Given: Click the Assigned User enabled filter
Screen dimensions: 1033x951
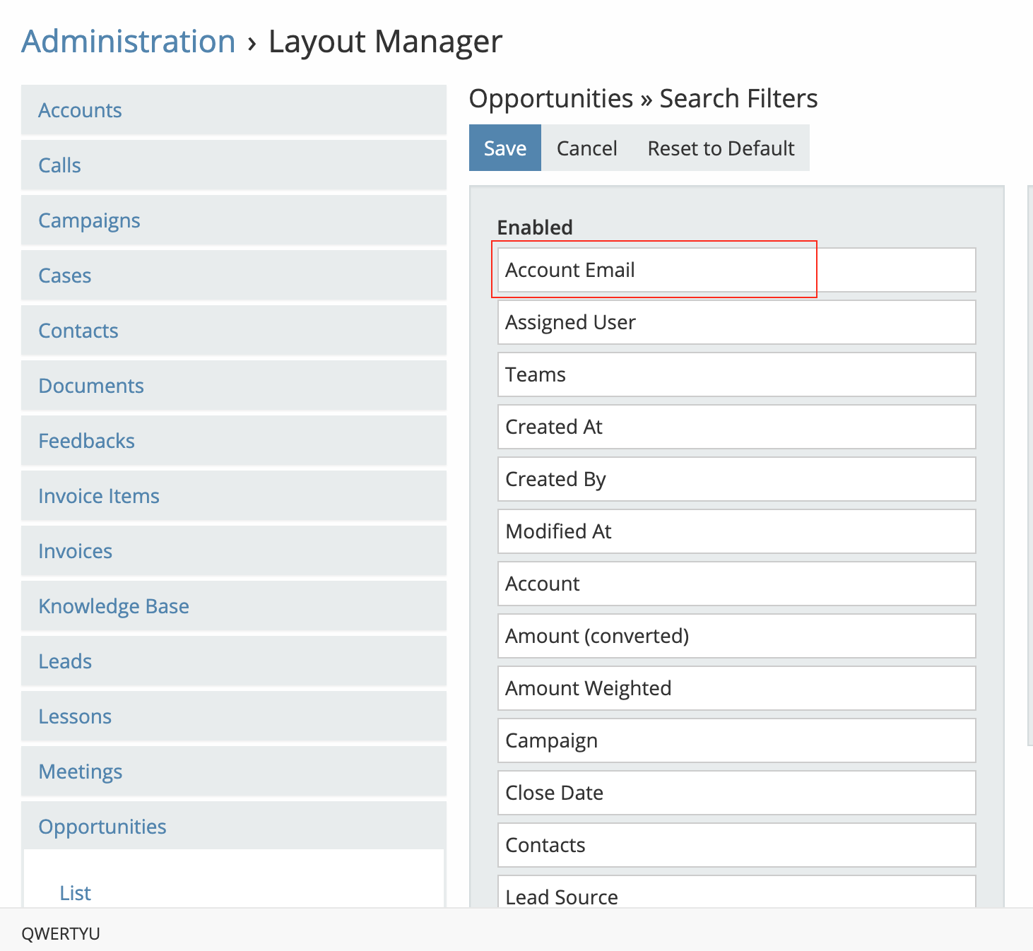Looking at the screenshot, I should coord(736,322).
